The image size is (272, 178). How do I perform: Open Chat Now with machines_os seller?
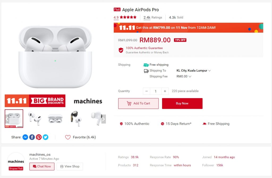click(42, 167)
